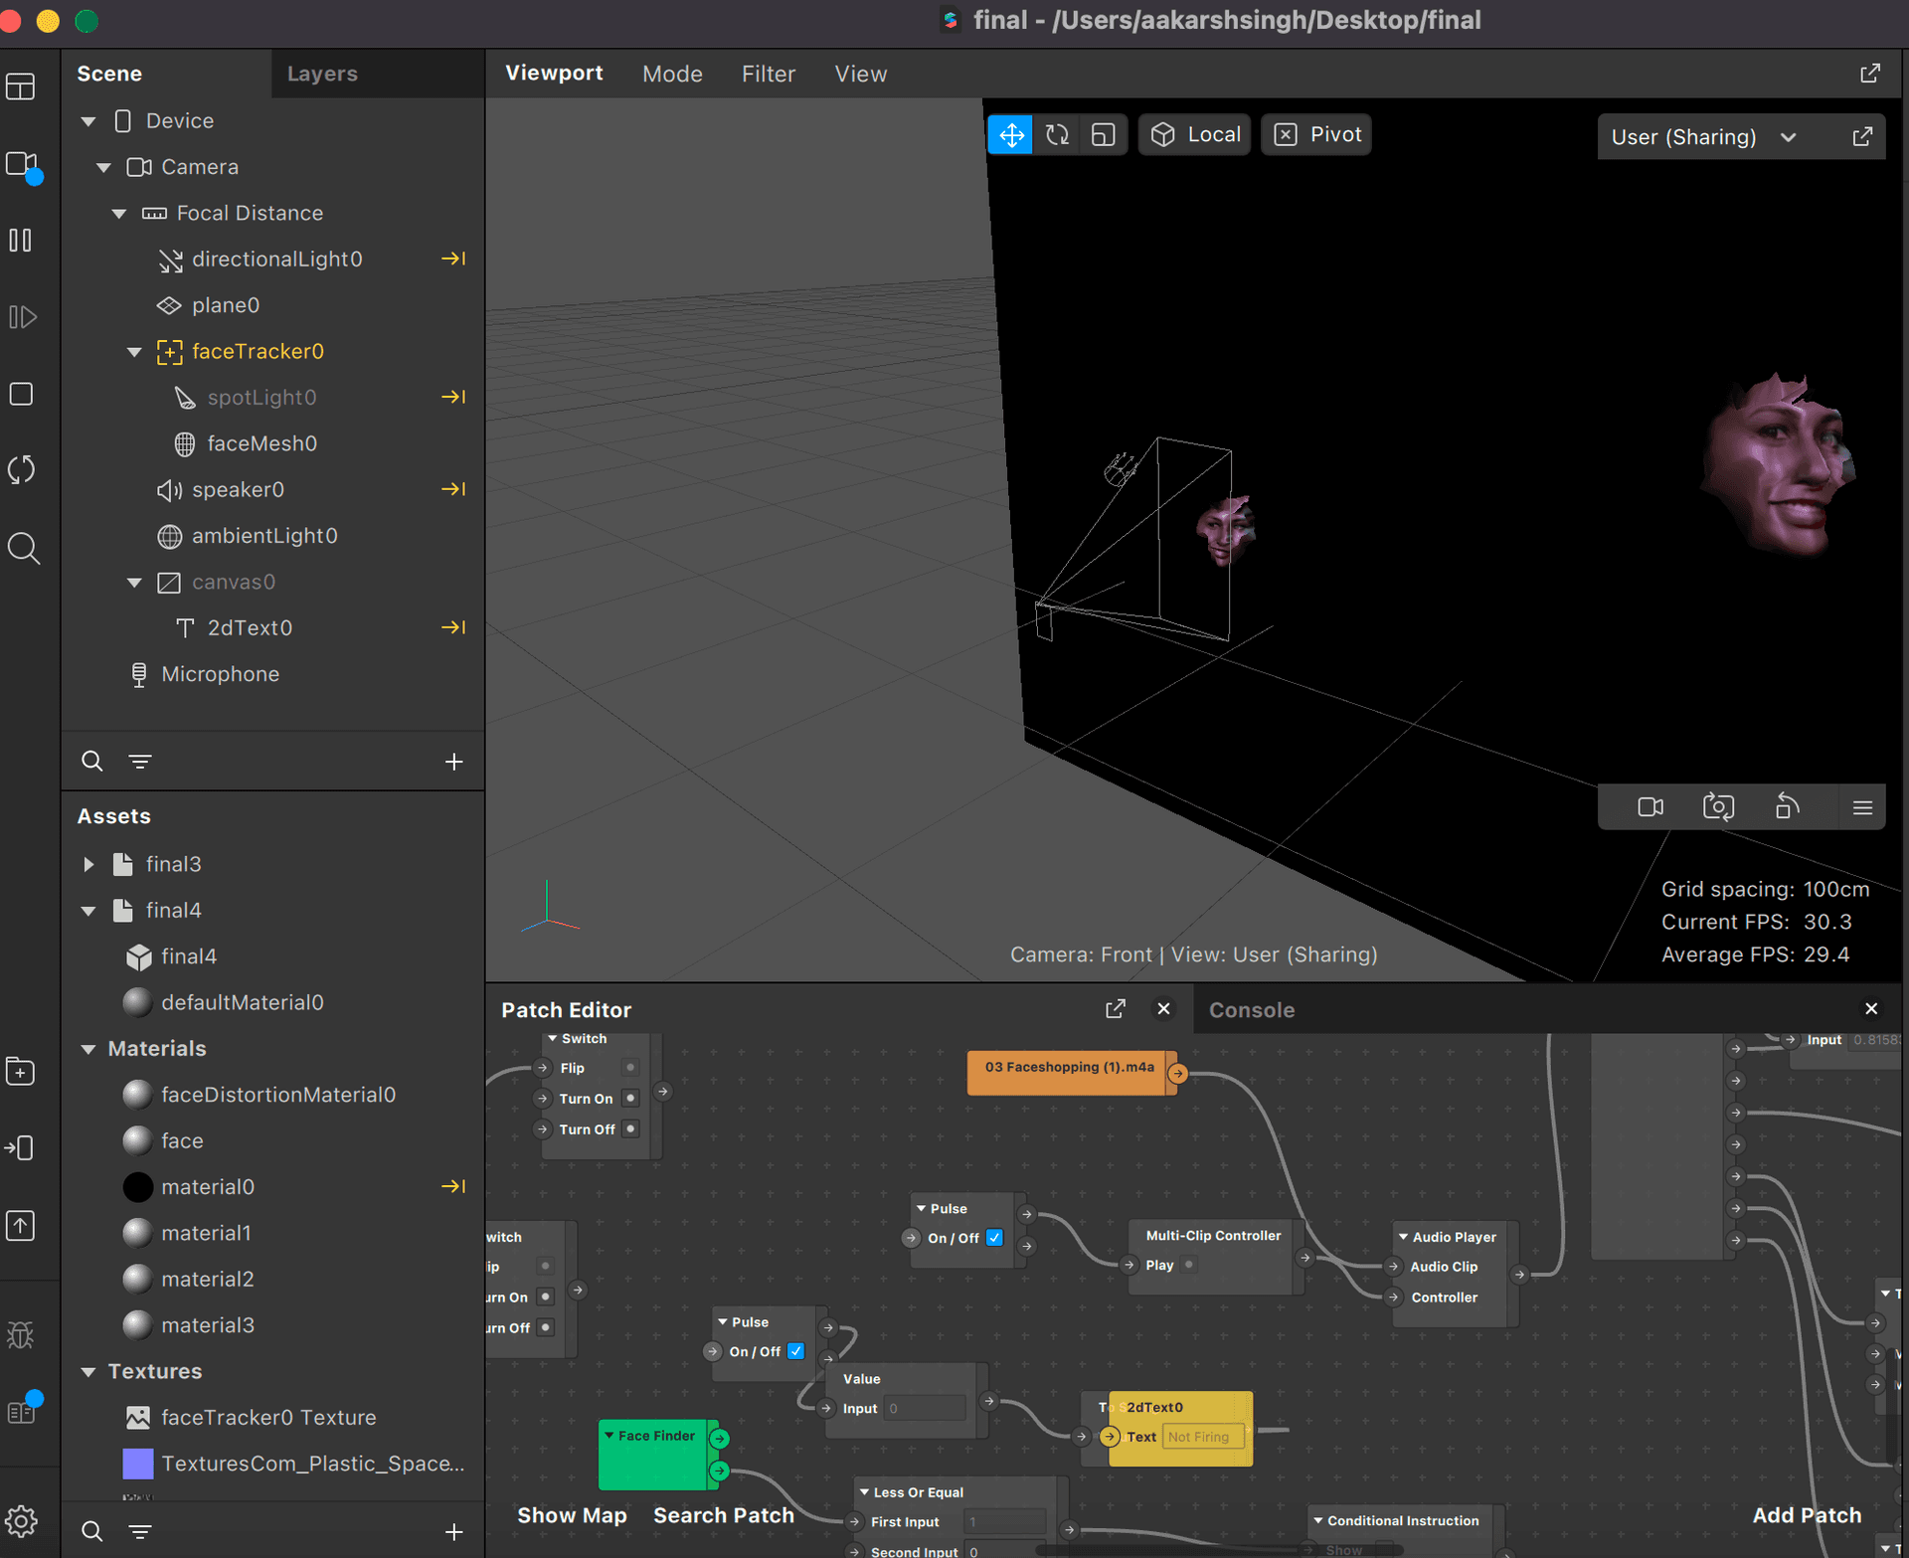Viewport: 1909px width, 1558px height.
Task: Open the debug bug icon in sidebar
Action: point(21,1334)
